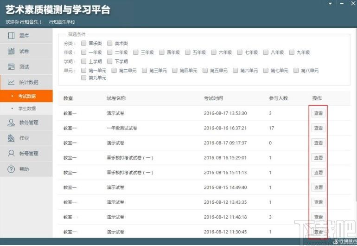Select the 六年级 grade checkbox
357x246 pixels.
[x=214, y=52]
